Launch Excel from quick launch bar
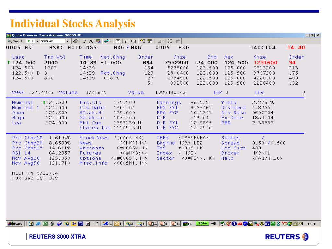 (45, 224)
